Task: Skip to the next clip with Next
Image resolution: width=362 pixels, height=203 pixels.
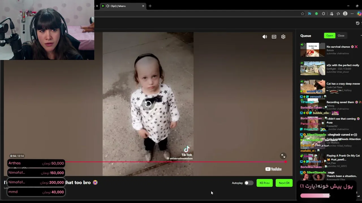Action: pyautogui.click(x=284, y=183)
